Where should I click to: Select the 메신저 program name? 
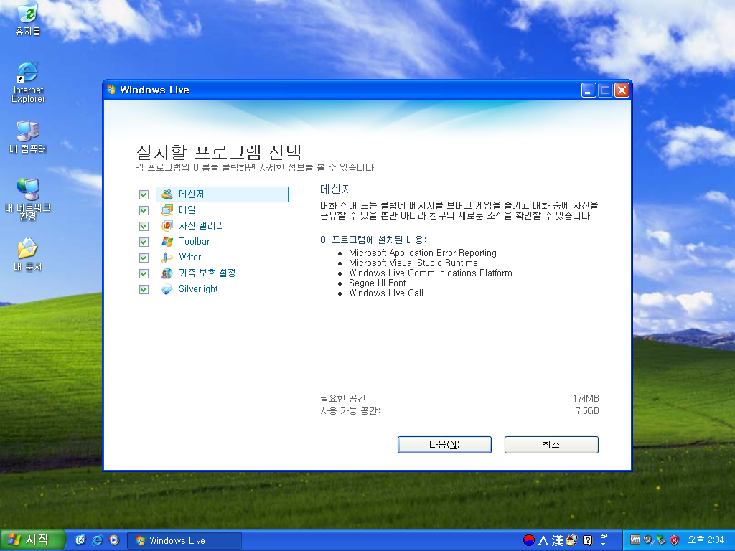coord(191,194)
